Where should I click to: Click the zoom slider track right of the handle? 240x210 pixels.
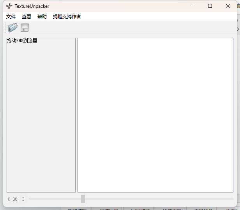coord(159,199)
